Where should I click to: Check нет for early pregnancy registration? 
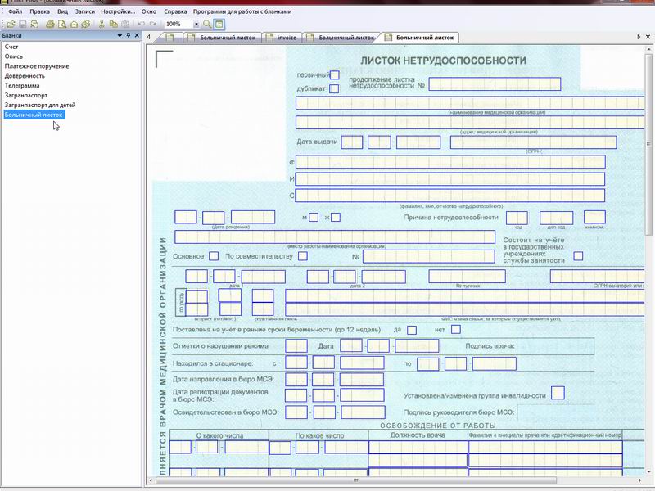(456, 330)
